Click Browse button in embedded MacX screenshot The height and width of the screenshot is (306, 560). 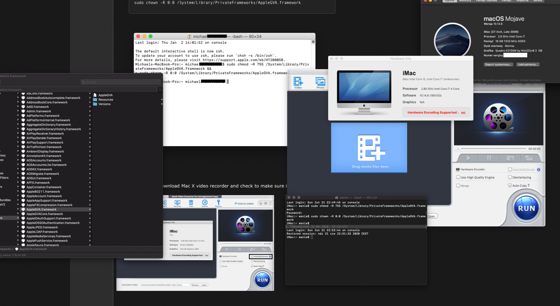tap(195, 285)
